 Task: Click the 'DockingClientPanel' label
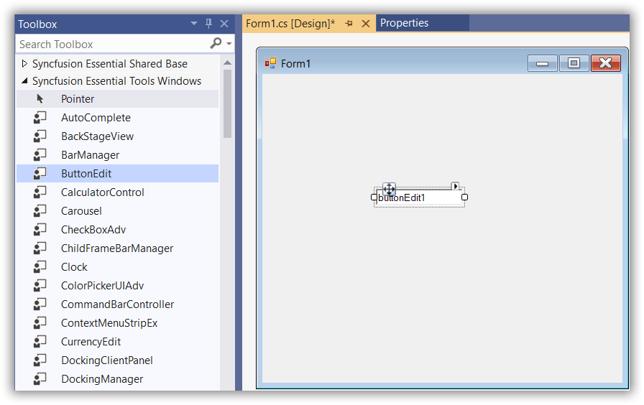click(107, 360)
